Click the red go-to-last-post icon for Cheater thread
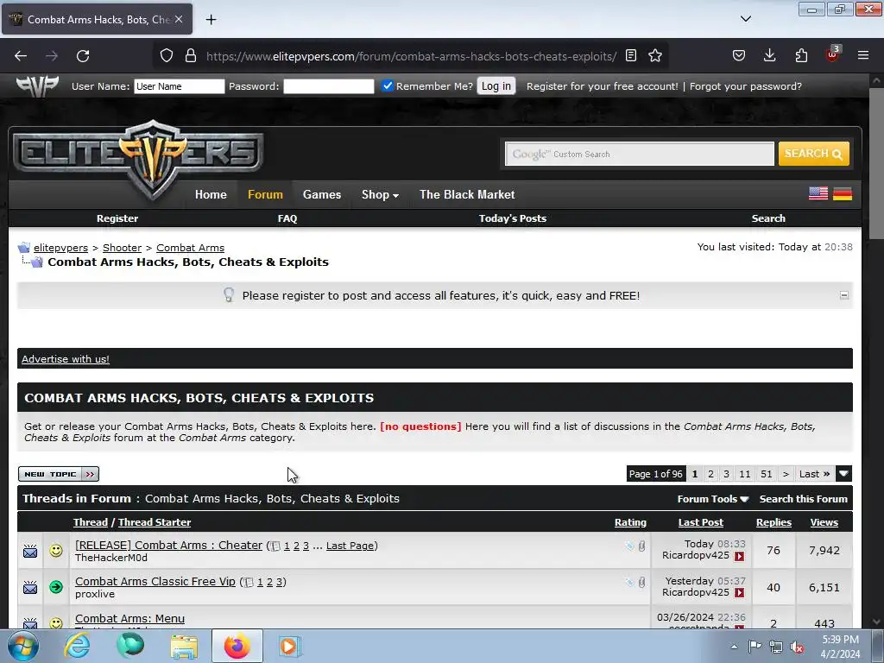 coord(739,557)
